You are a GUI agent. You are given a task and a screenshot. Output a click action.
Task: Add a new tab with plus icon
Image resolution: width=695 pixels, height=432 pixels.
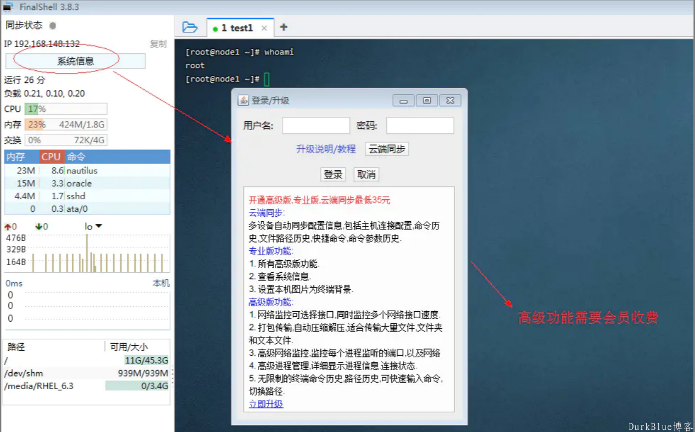point(284,27)
